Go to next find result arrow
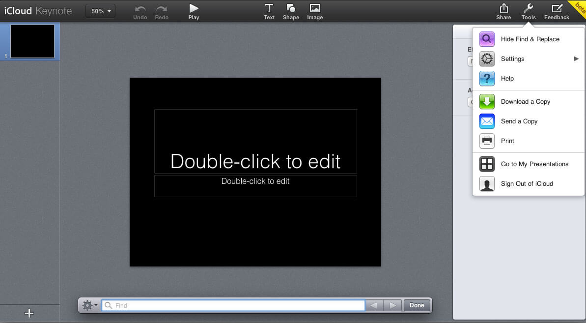This screenshot has height=323, width=586. (x=392, y=305)
